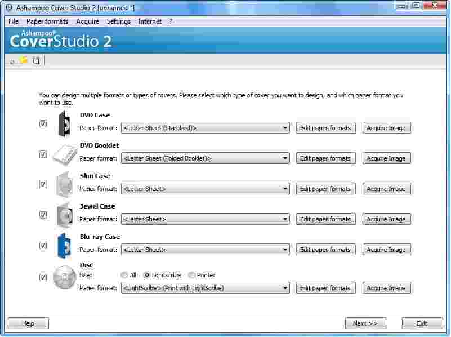Click Acquire Image for Blu-ray Case

coord(386,250)
